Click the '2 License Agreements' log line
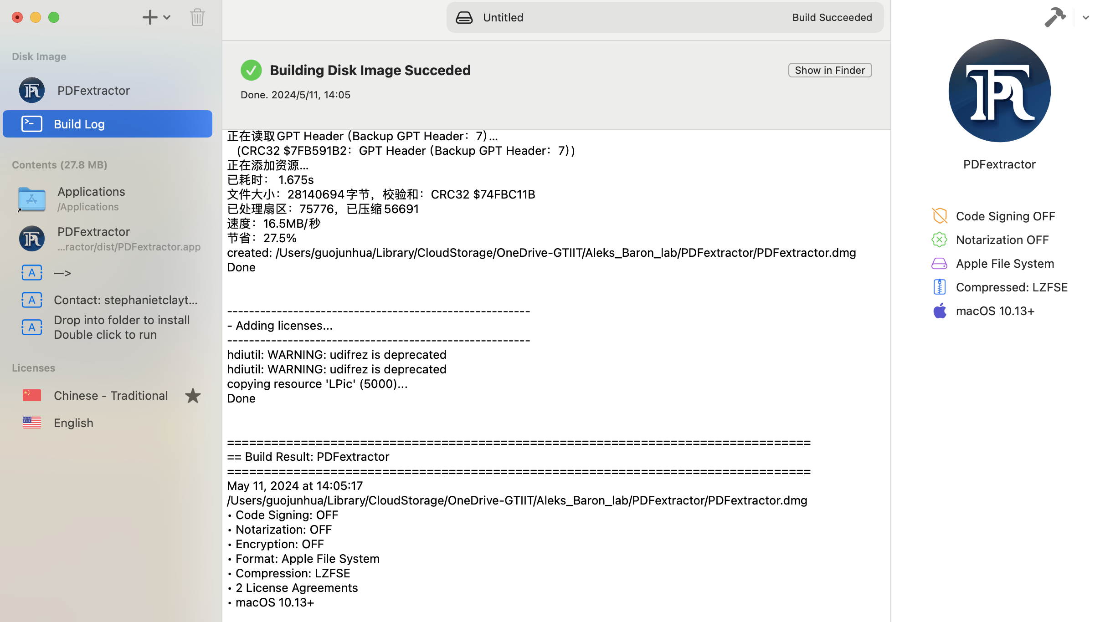 293,588
